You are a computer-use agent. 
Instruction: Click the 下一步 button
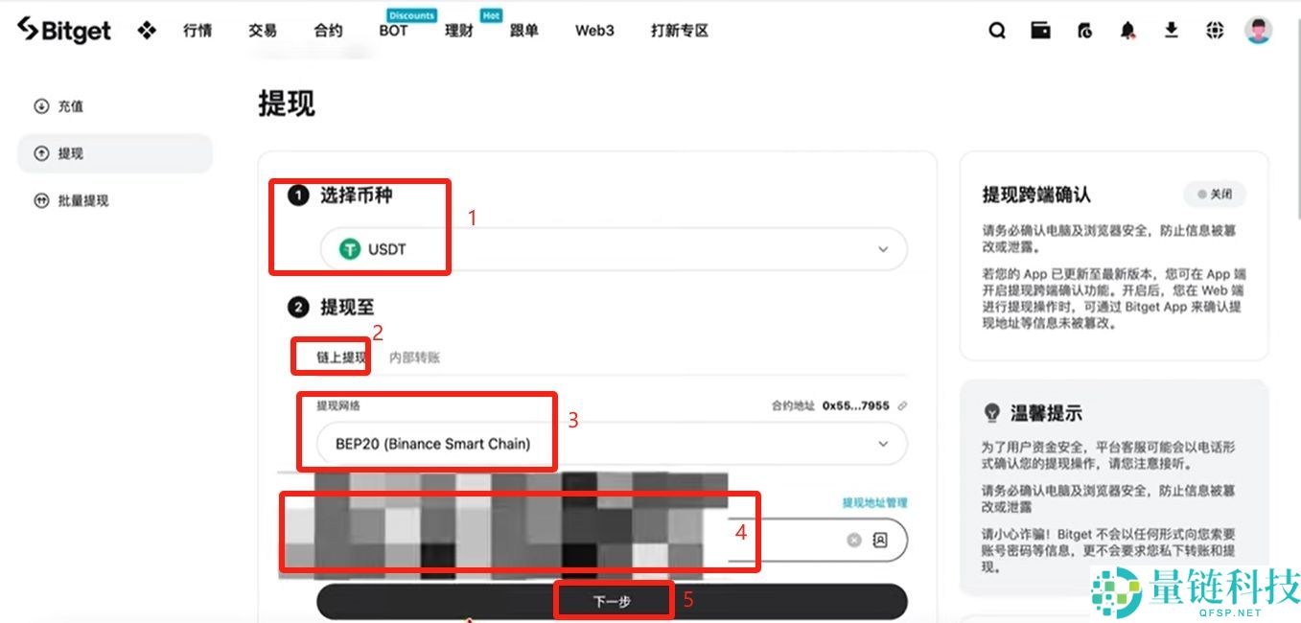point(613,600)
